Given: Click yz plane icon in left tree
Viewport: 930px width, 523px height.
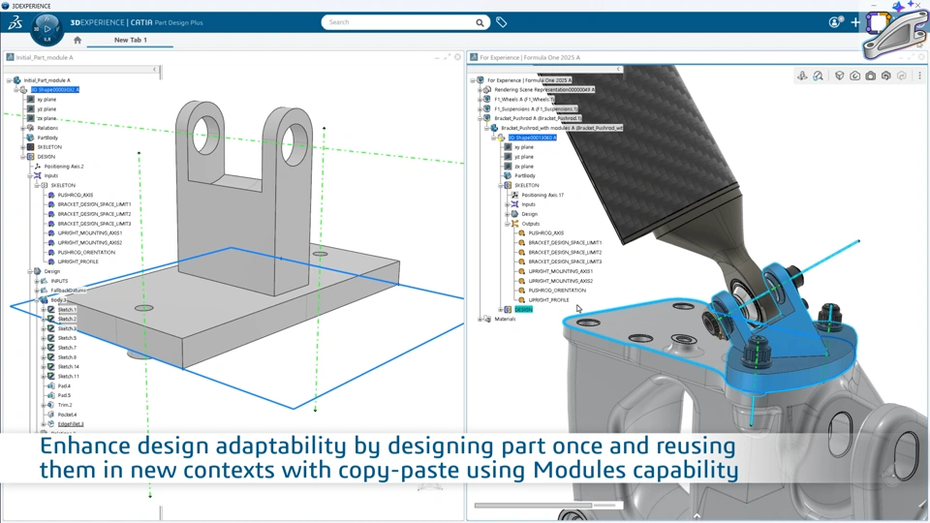Looking at the screenshot, I should coord(30,109).
